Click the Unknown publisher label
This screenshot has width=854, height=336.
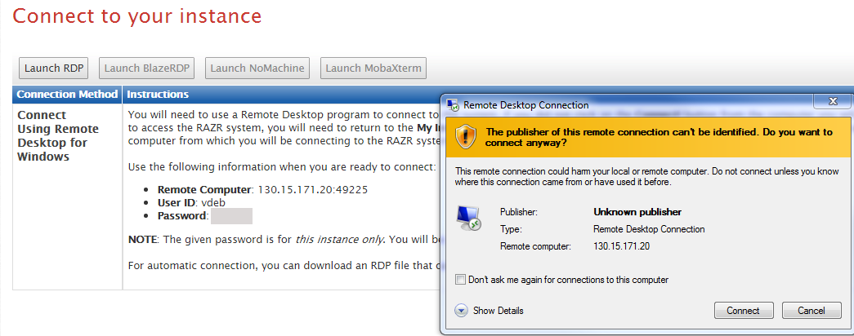(637, 212)
